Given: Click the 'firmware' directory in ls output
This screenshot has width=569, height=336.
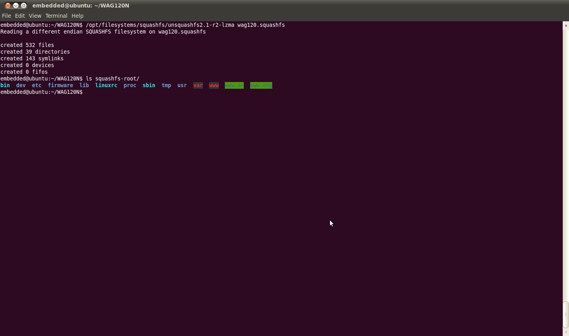Looking at the screenshot, I should pyautogui.click(x=60, y=85).
